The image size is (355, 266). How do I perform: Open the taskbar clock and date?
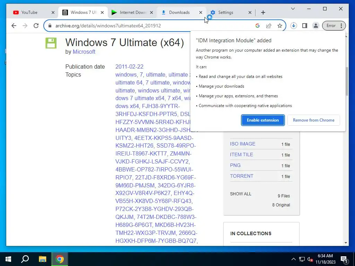(x=325, y=259)
